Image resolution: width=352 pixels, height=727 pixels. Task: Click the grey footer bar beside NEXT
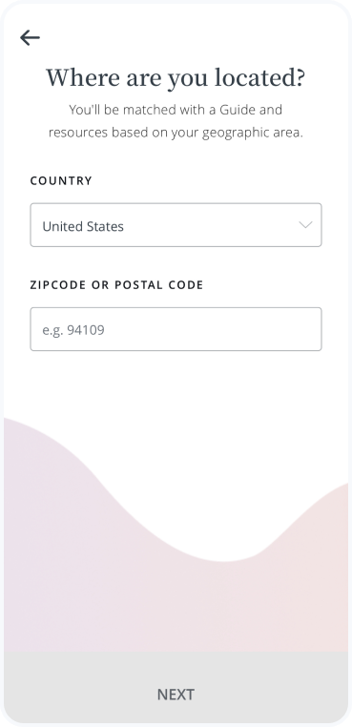tap(279, 694)
